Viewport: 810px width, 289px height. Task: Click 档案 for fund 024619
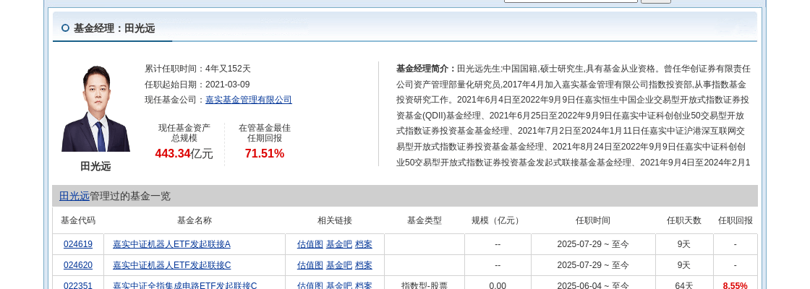click(x=363, y=244)
